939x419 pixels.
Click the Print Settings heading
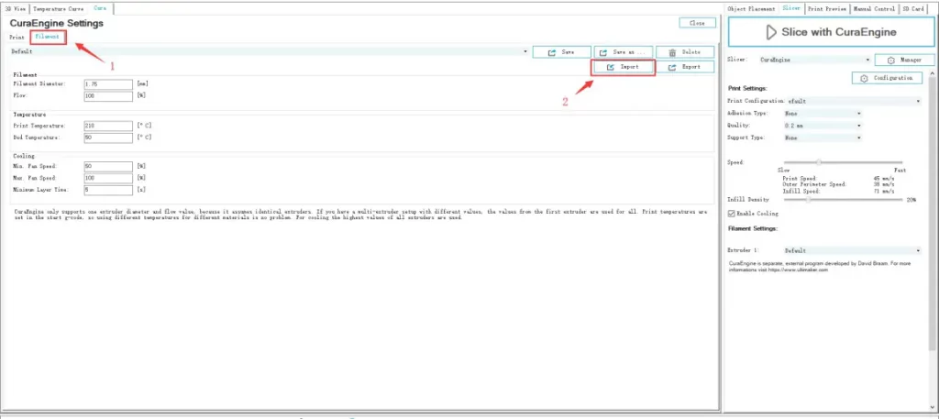point(746,89)
